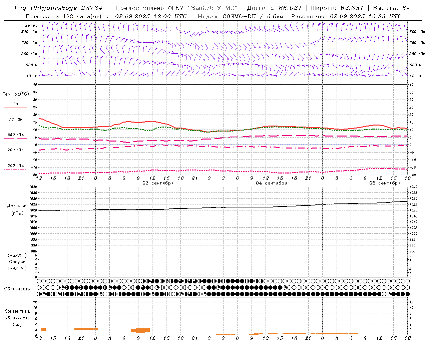
Task: Click the (мм/3ч.) precipitation unit label
Action: (x=17, y=255)
